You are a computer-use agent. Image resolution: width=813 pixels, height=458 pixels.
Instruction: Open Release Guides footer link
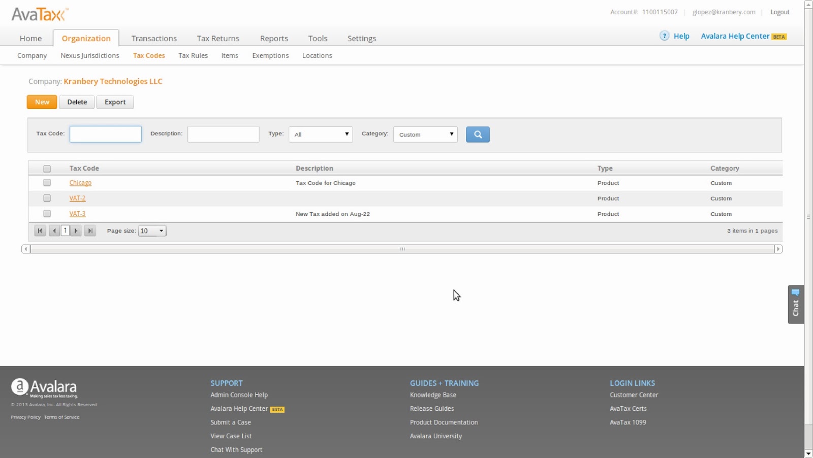click(432, 409)
